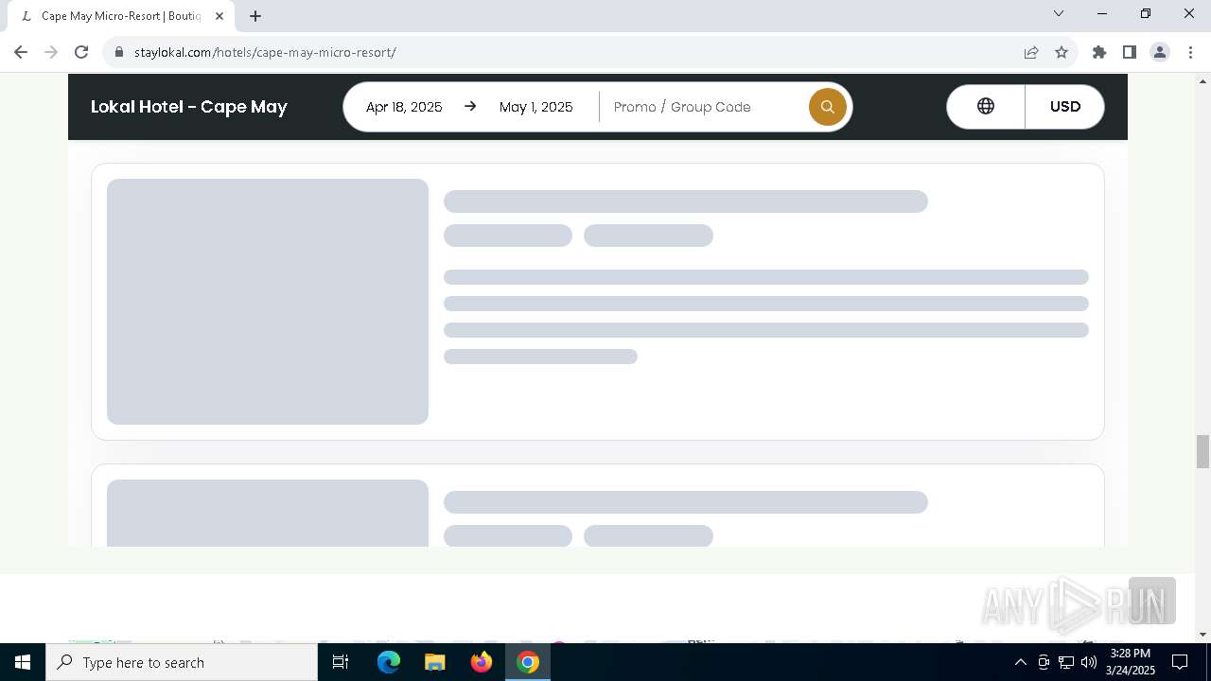Share this page icon
The height and width of the screenshot is (681, 1211).
tap(1031, 52)
